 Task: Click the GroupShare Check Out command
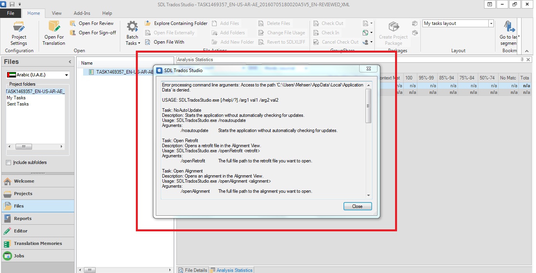tap(328, 23)
